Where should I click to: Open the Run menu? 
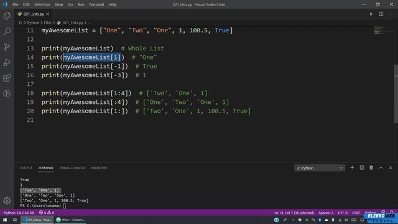click(x=81, y=4)
